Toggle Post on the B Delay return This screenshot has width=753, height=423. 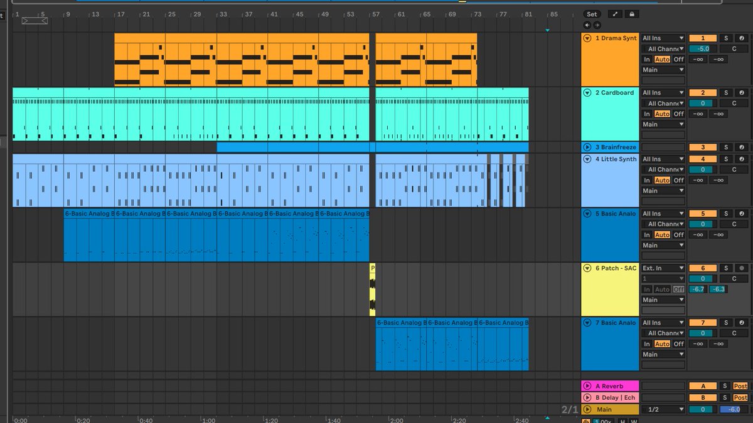(740, 397)
